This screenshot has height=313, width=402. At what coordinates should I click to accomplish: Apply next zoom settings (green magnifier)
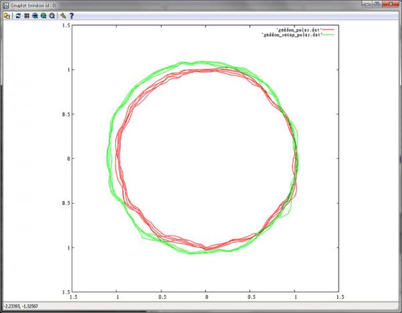tap(44, 16)
